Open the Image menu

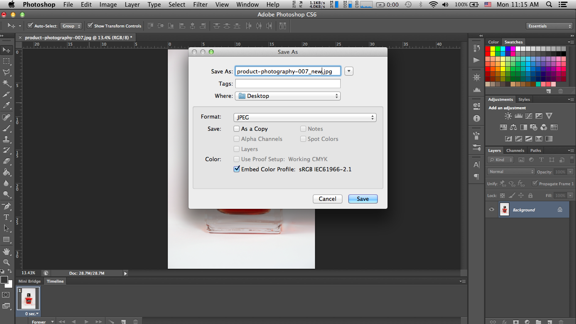(108, 5)
